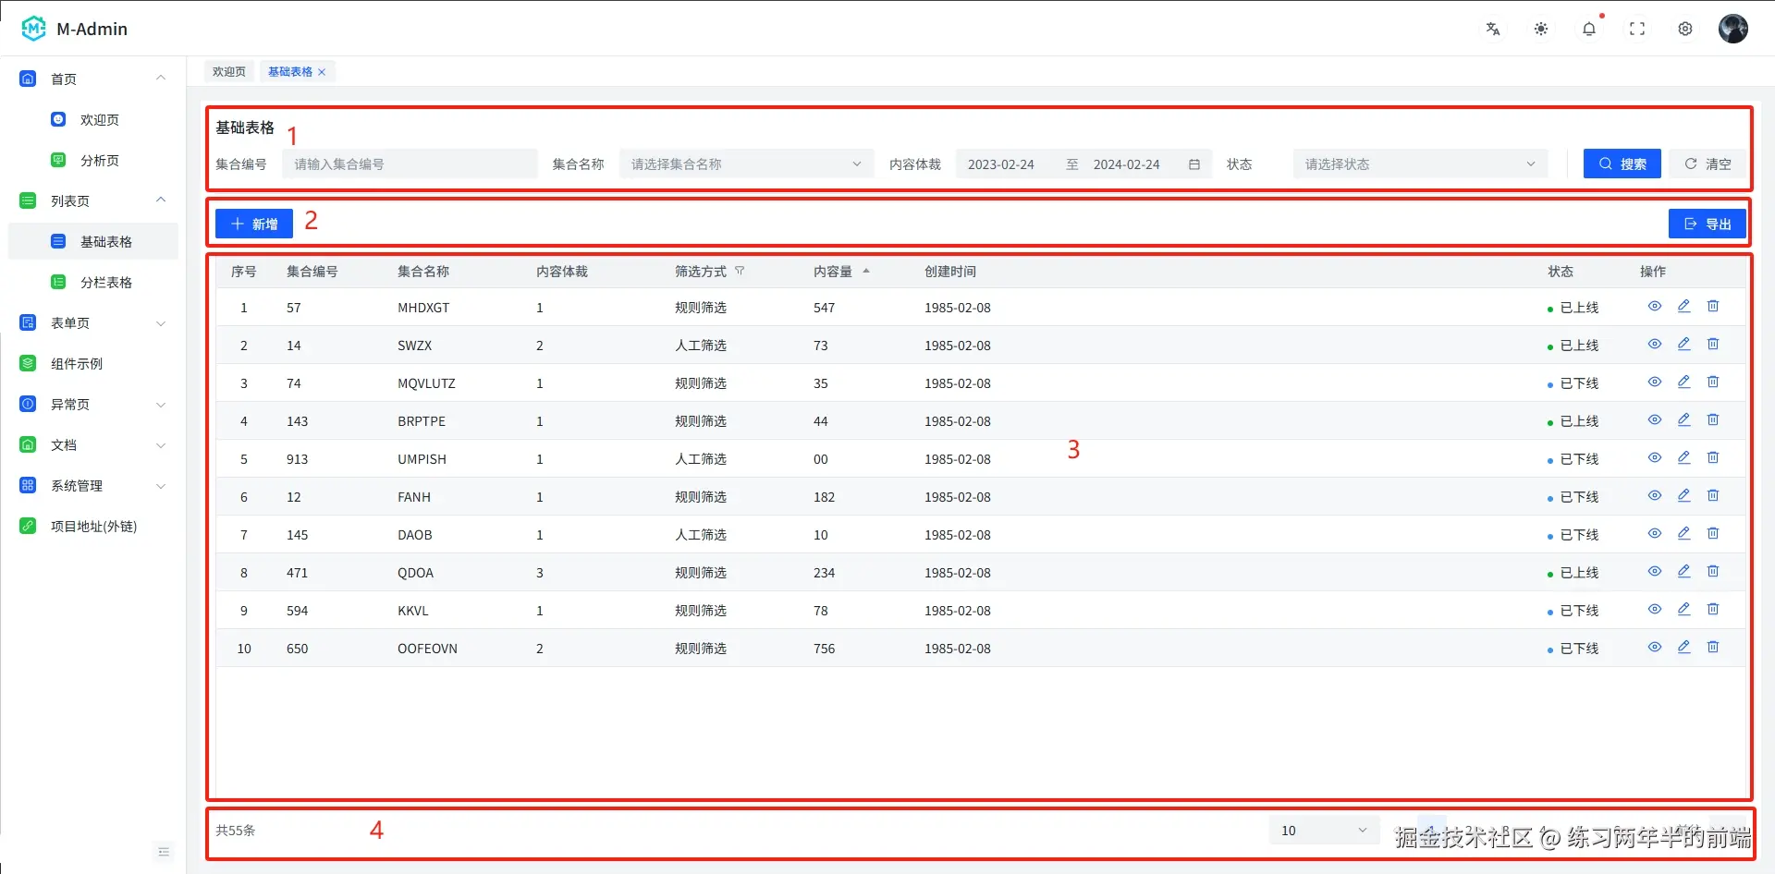This screenshot has height=874, width=1775.
Task: View details of the FANH row
Action: click(1655, 495)
